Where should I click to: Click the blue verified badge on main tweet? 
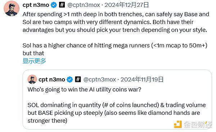pos(54,5)
